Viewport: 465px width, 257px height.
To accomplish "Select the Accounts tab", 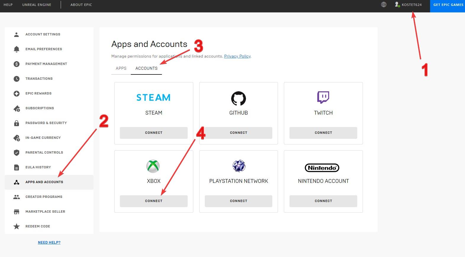I will [x=146, y=68].
